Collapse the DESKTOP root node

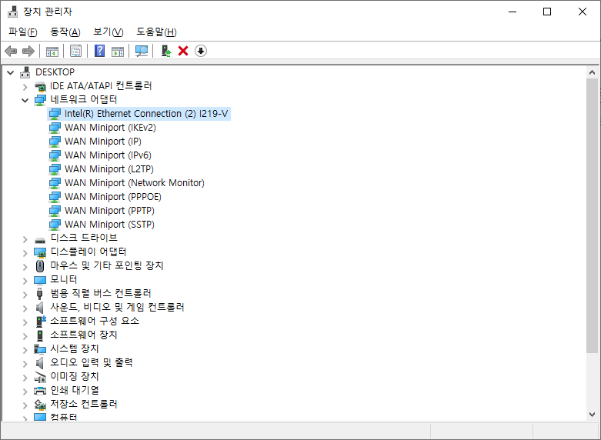(x=10, y=72)
